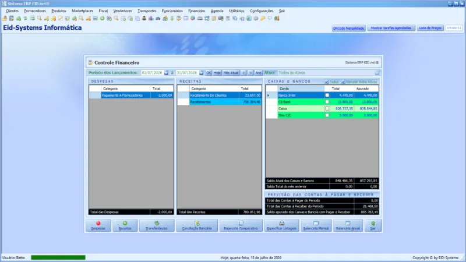Click the Sair button in Controle Financeiro
This screenshot has width=466, height=262.
pos(373,225)
